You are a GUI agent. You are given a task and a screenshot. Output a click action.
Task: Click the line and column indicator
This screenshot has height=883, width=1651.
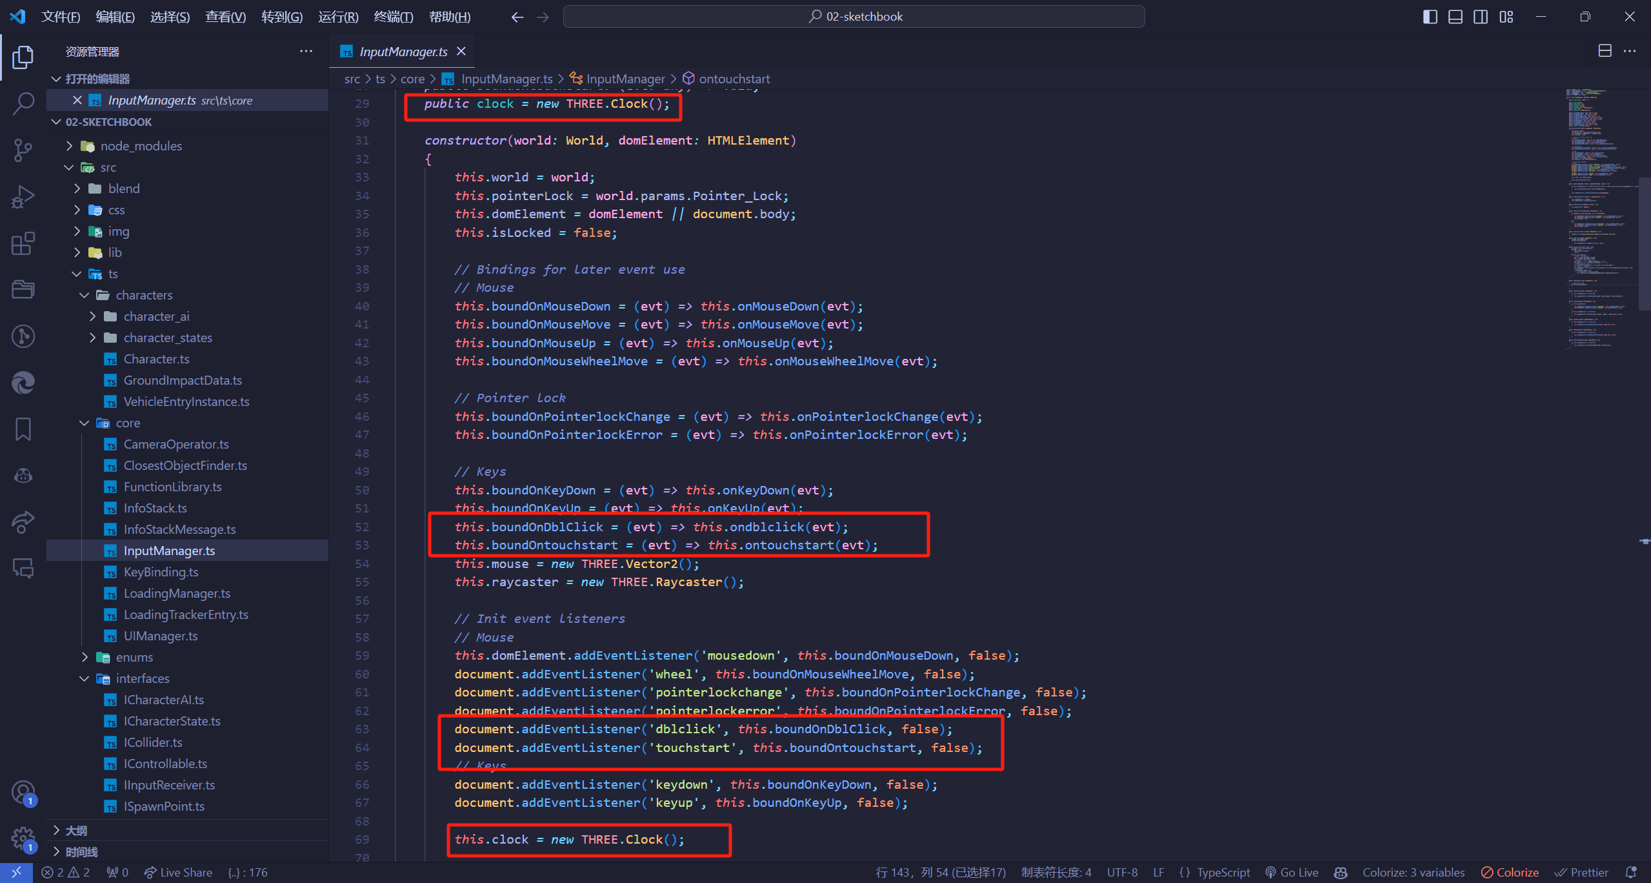click(x=941, y=872)
